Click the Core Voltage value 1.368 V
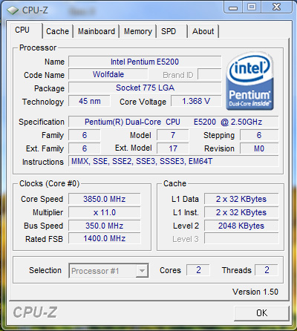The height and width of the screenshot is (331, 297). (x=196, y=101)
